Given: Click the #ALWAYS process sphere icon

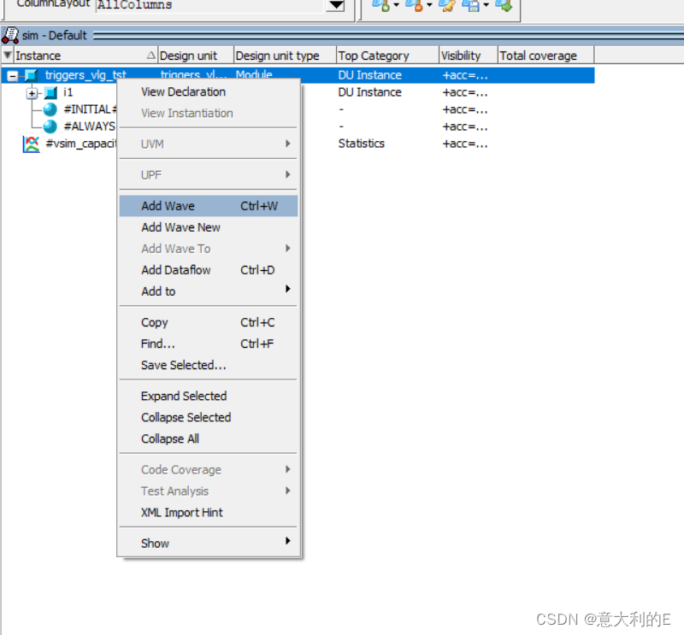Looking at the screenshot, I should [50, 126].
